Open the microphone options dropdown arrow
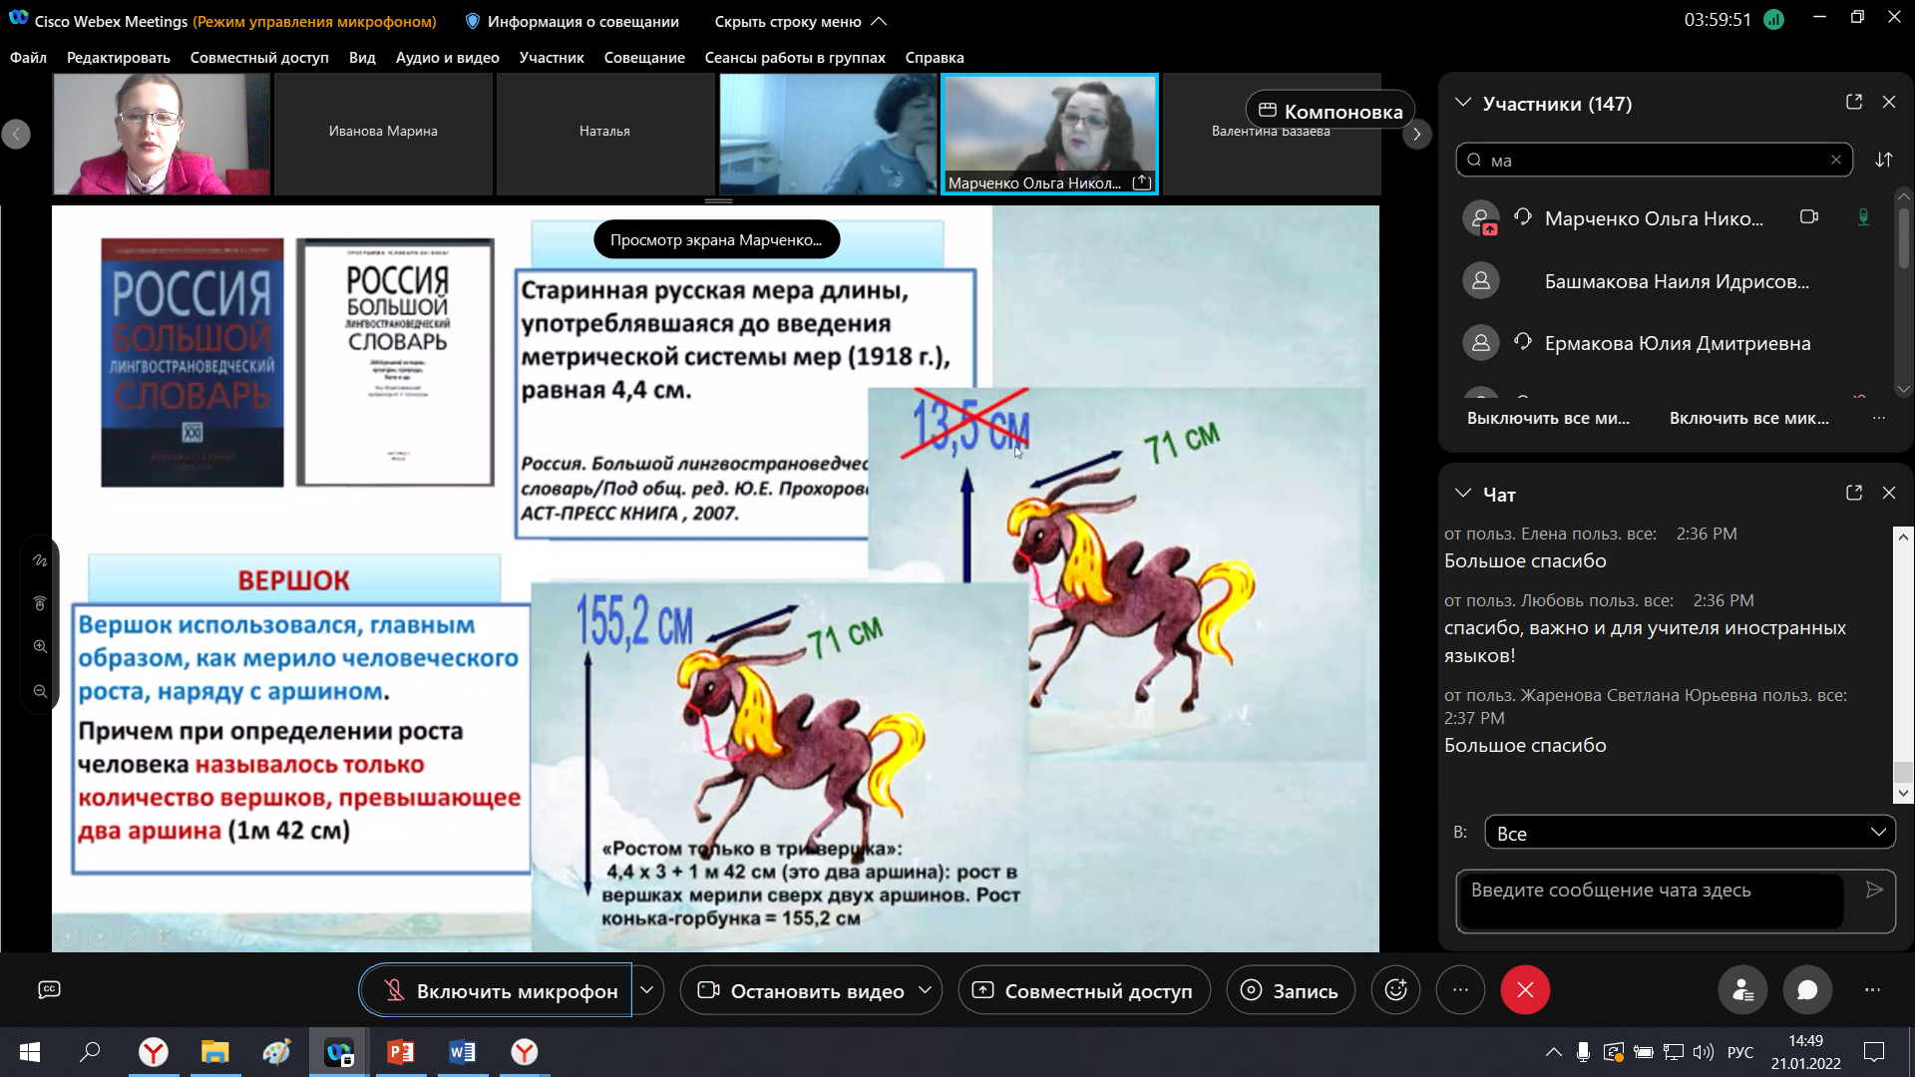Viewport: 1915px width, 1077px height. 647,990
